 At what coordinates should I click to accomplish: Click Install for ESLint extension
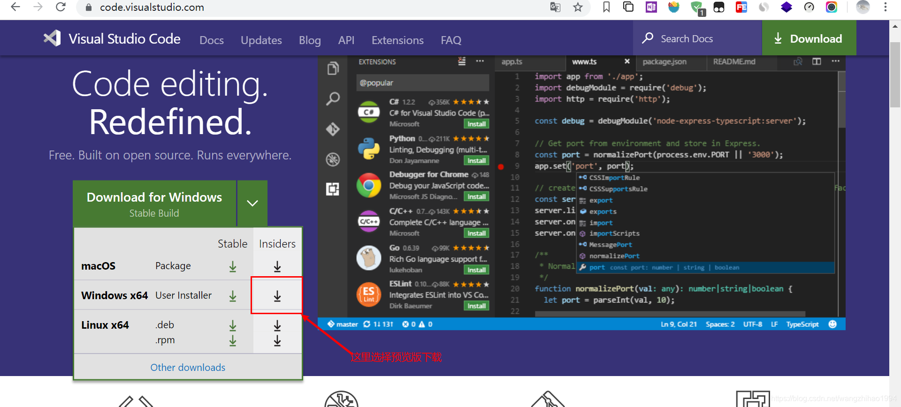476,306
